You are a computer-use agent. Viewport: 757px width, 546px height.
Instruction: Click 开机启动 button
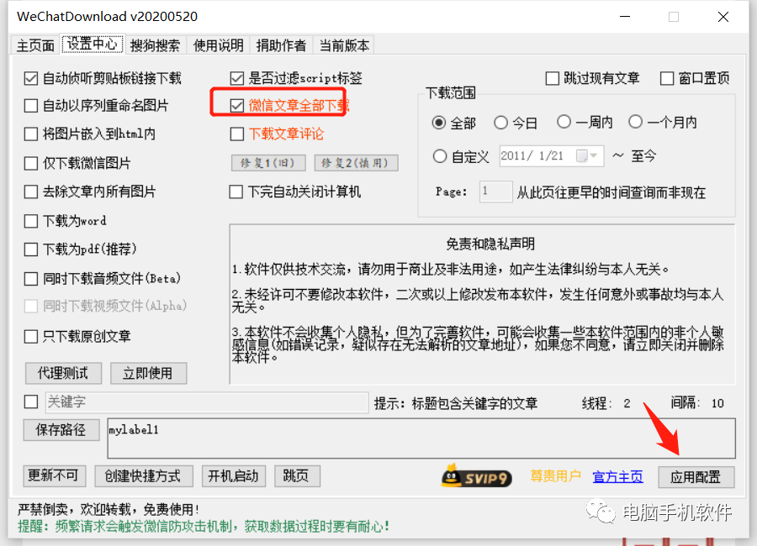click(x=234, y=476)
